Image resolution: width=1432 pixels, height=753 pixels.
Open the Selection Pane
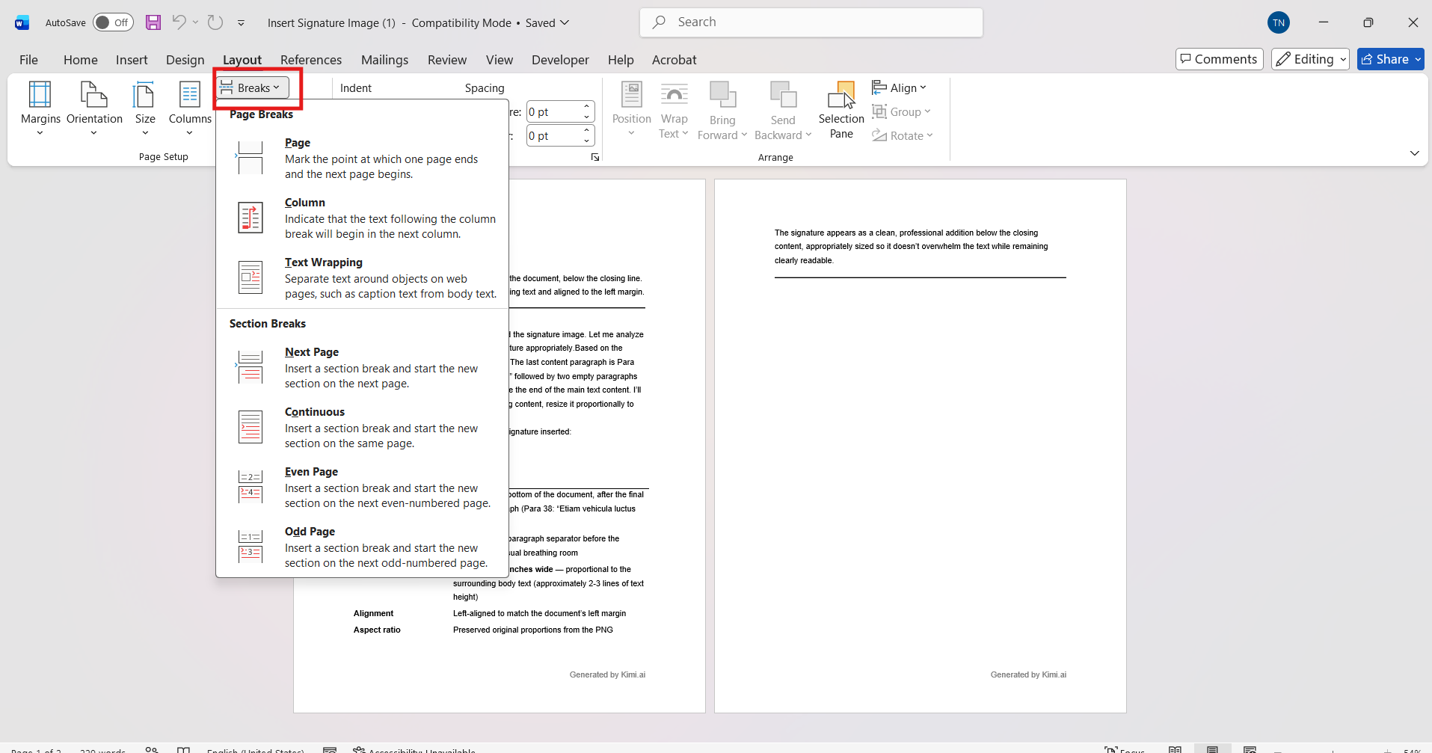click(x=841, y=110)
